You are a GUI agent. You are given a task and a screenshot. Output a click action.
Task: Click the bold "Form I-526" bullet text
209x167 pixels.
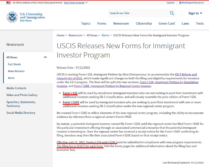click(x=70, y=93)
